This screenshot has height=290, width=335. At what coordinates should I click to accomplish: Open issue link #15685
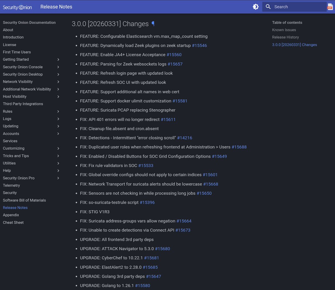pyautogui.click(x=150, y=267)
